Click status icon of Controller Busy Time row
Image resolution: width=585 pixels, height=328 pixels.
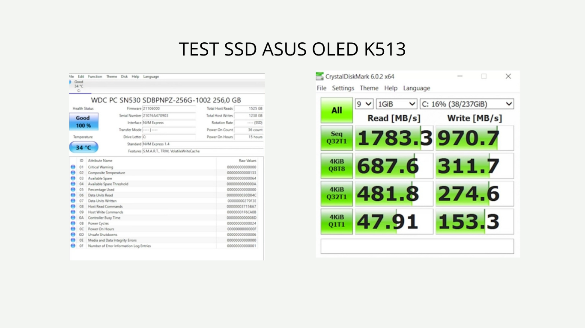pyautogui.click(x=73, y=218)
